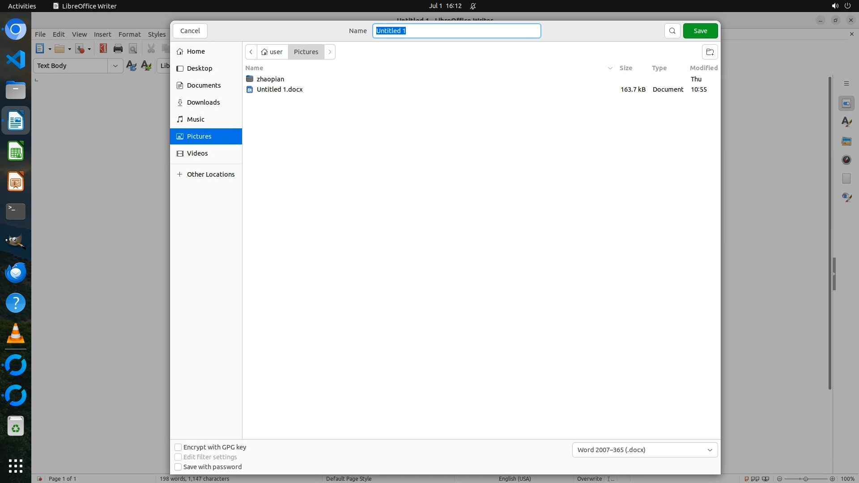Viewport: 859px width, 483px height.
Task: Toggle the Edit filter settings checkbox
Action: pos(178,457)
